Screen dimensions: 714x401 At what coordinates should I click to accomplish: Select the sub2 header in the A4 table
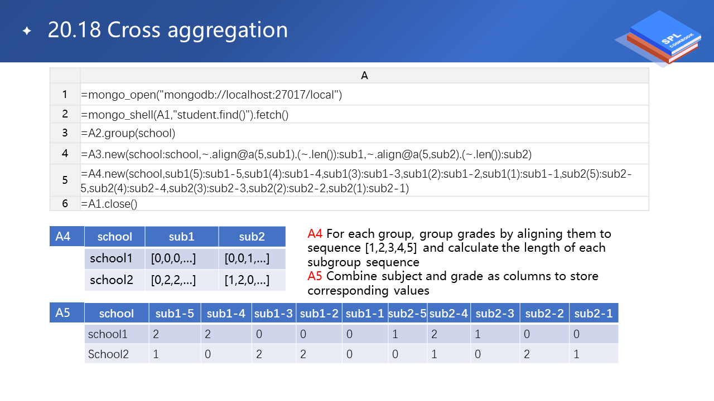coord(252,237)
